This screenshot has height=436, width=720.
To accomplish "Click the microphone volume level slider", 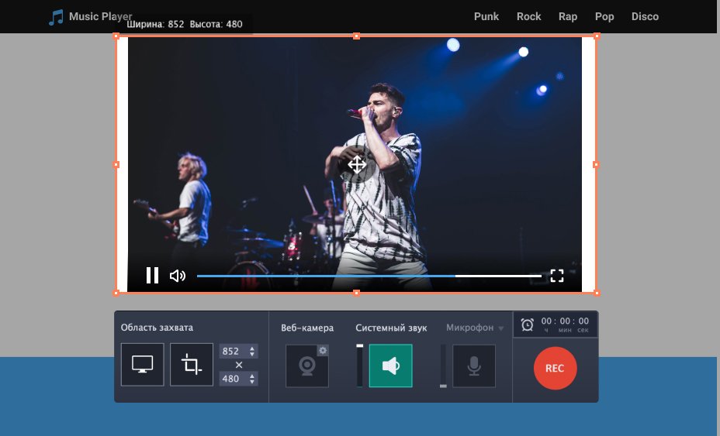I will (x=443, y=366).
